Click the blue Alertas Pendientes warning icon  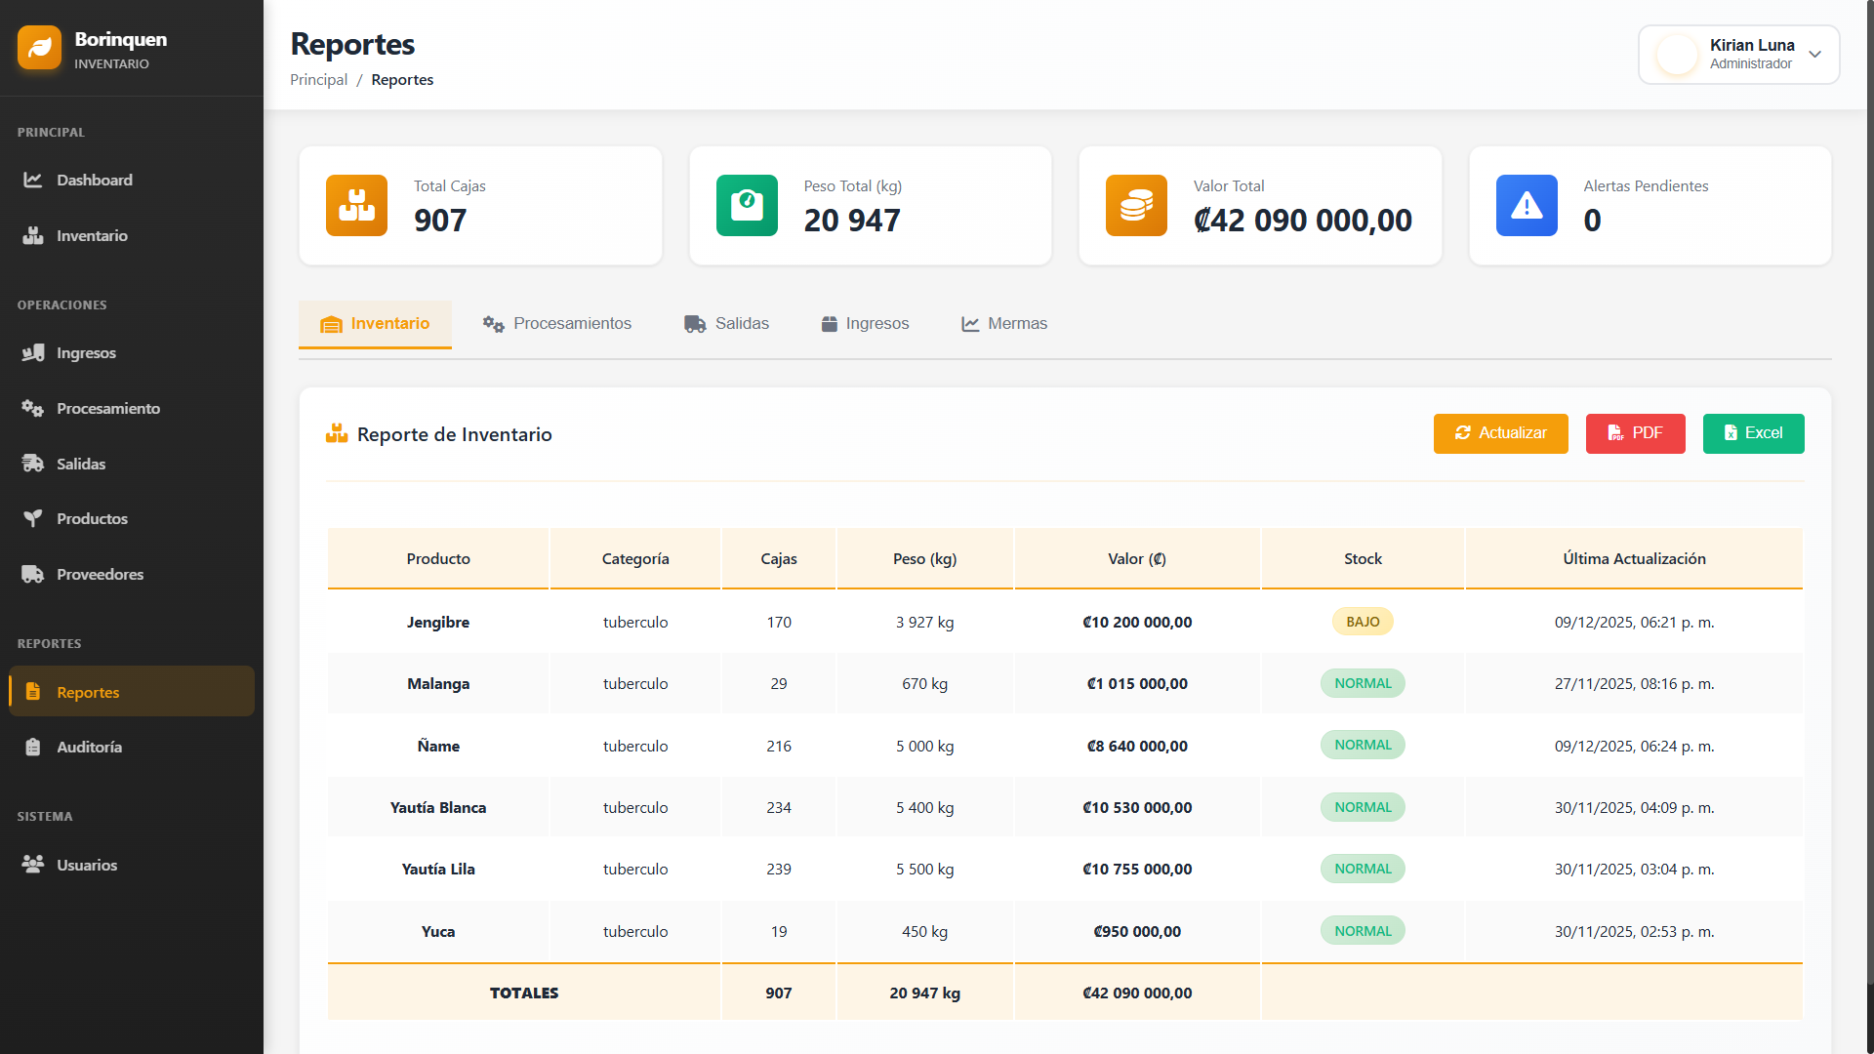(x=1527, y=206)
